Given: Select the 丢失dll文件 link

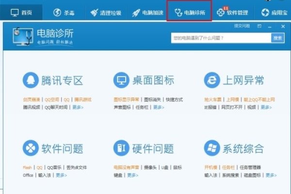Looking at the screenshot, I should pyautogui.click(x=77, y=168).
